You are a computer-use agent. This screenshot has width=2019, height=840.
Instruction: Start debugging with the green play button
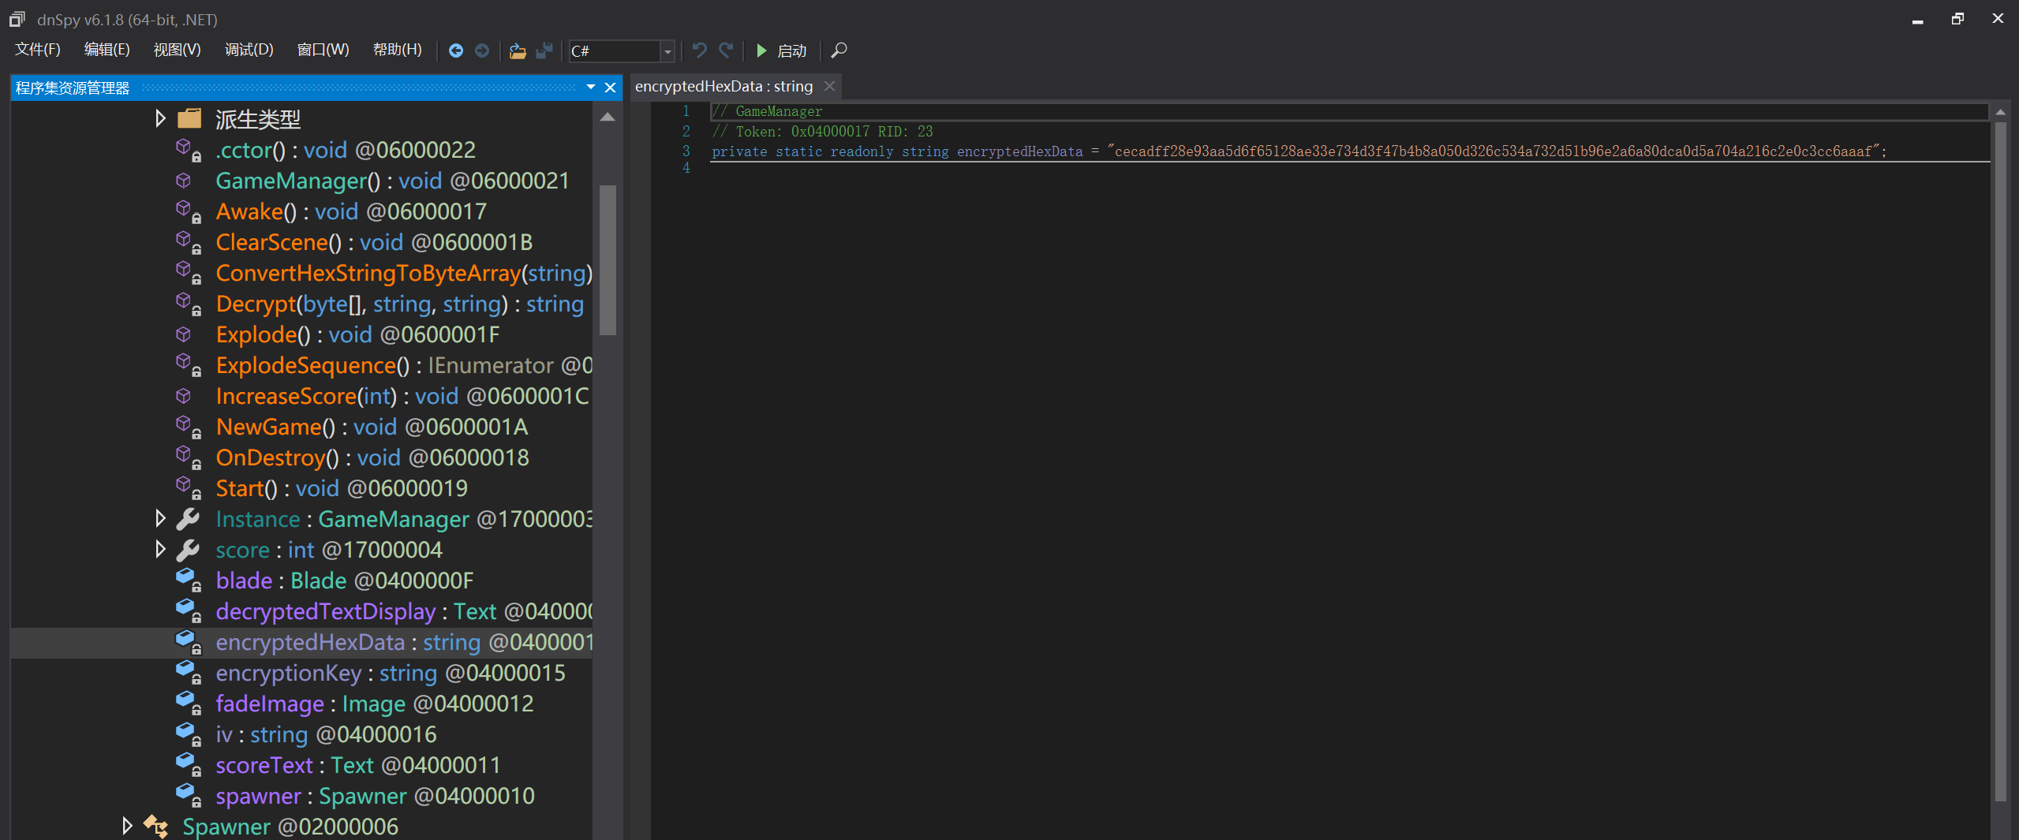(x=761, y=50)
